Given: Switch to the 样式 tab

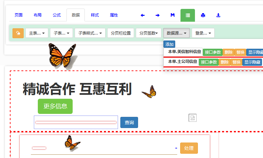Looking at the screenshot, I should click(95, 15).
